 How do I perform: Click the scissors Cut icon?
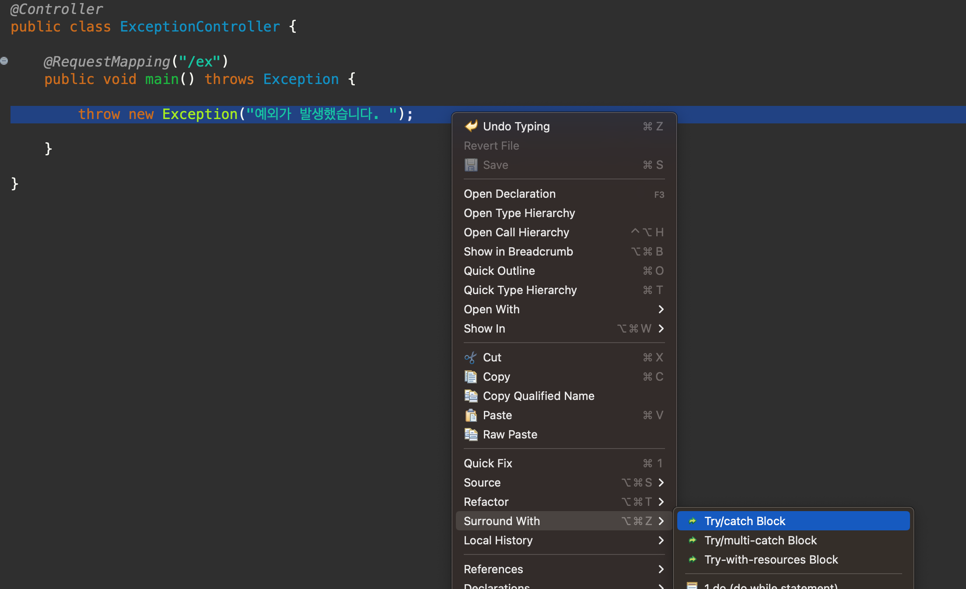coord(470,358)
